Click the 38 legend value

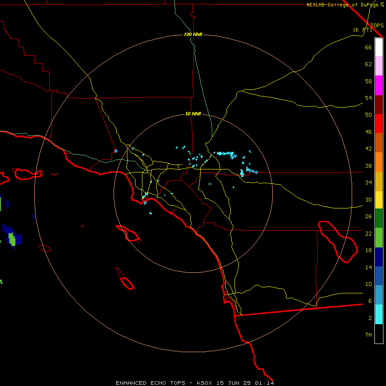368,166
